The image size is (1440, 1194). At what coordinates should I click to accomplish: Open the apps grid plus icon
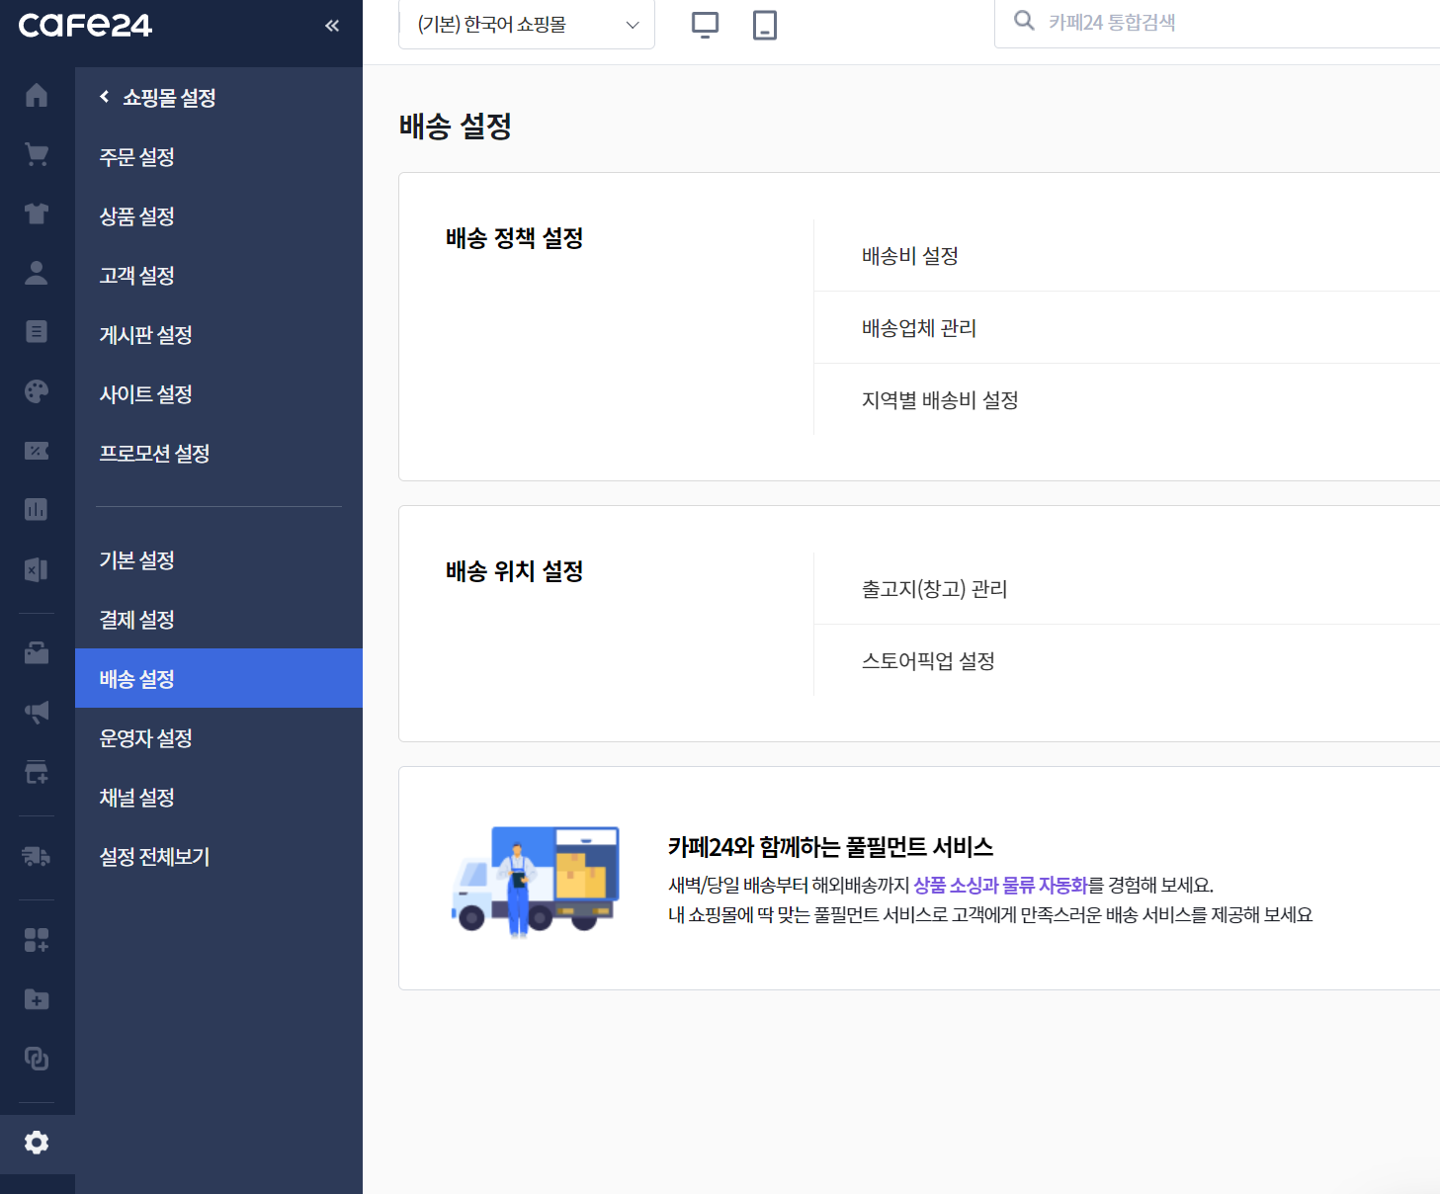[x=37, y=940]
